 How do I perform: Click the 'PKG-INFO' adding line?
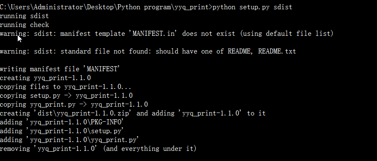62,122
